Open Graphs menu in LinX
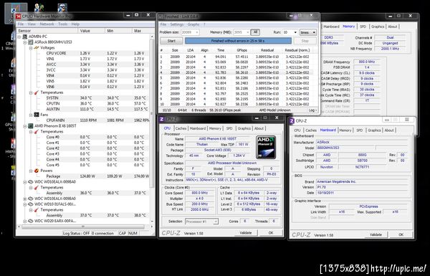 point(193,24)
